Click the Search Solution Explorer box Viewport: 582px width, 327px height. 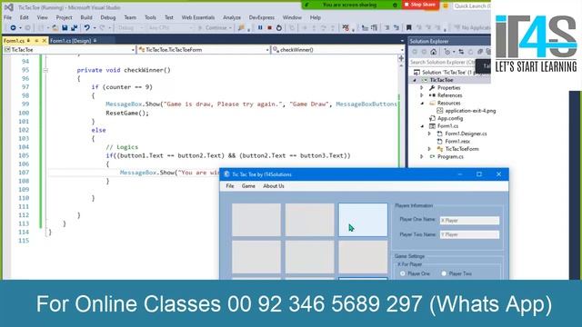443,63
